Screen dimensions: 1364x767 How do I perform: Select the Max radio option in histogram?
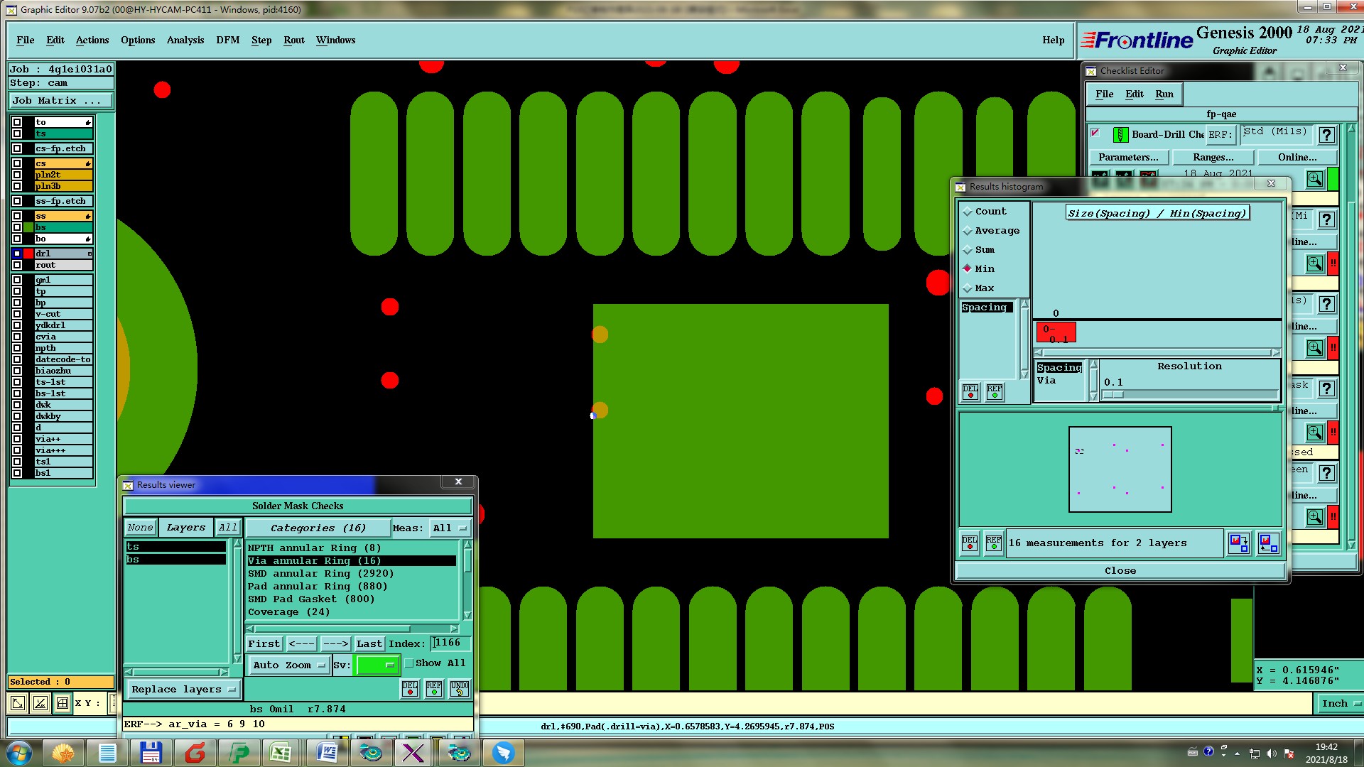tap(968, 288)
